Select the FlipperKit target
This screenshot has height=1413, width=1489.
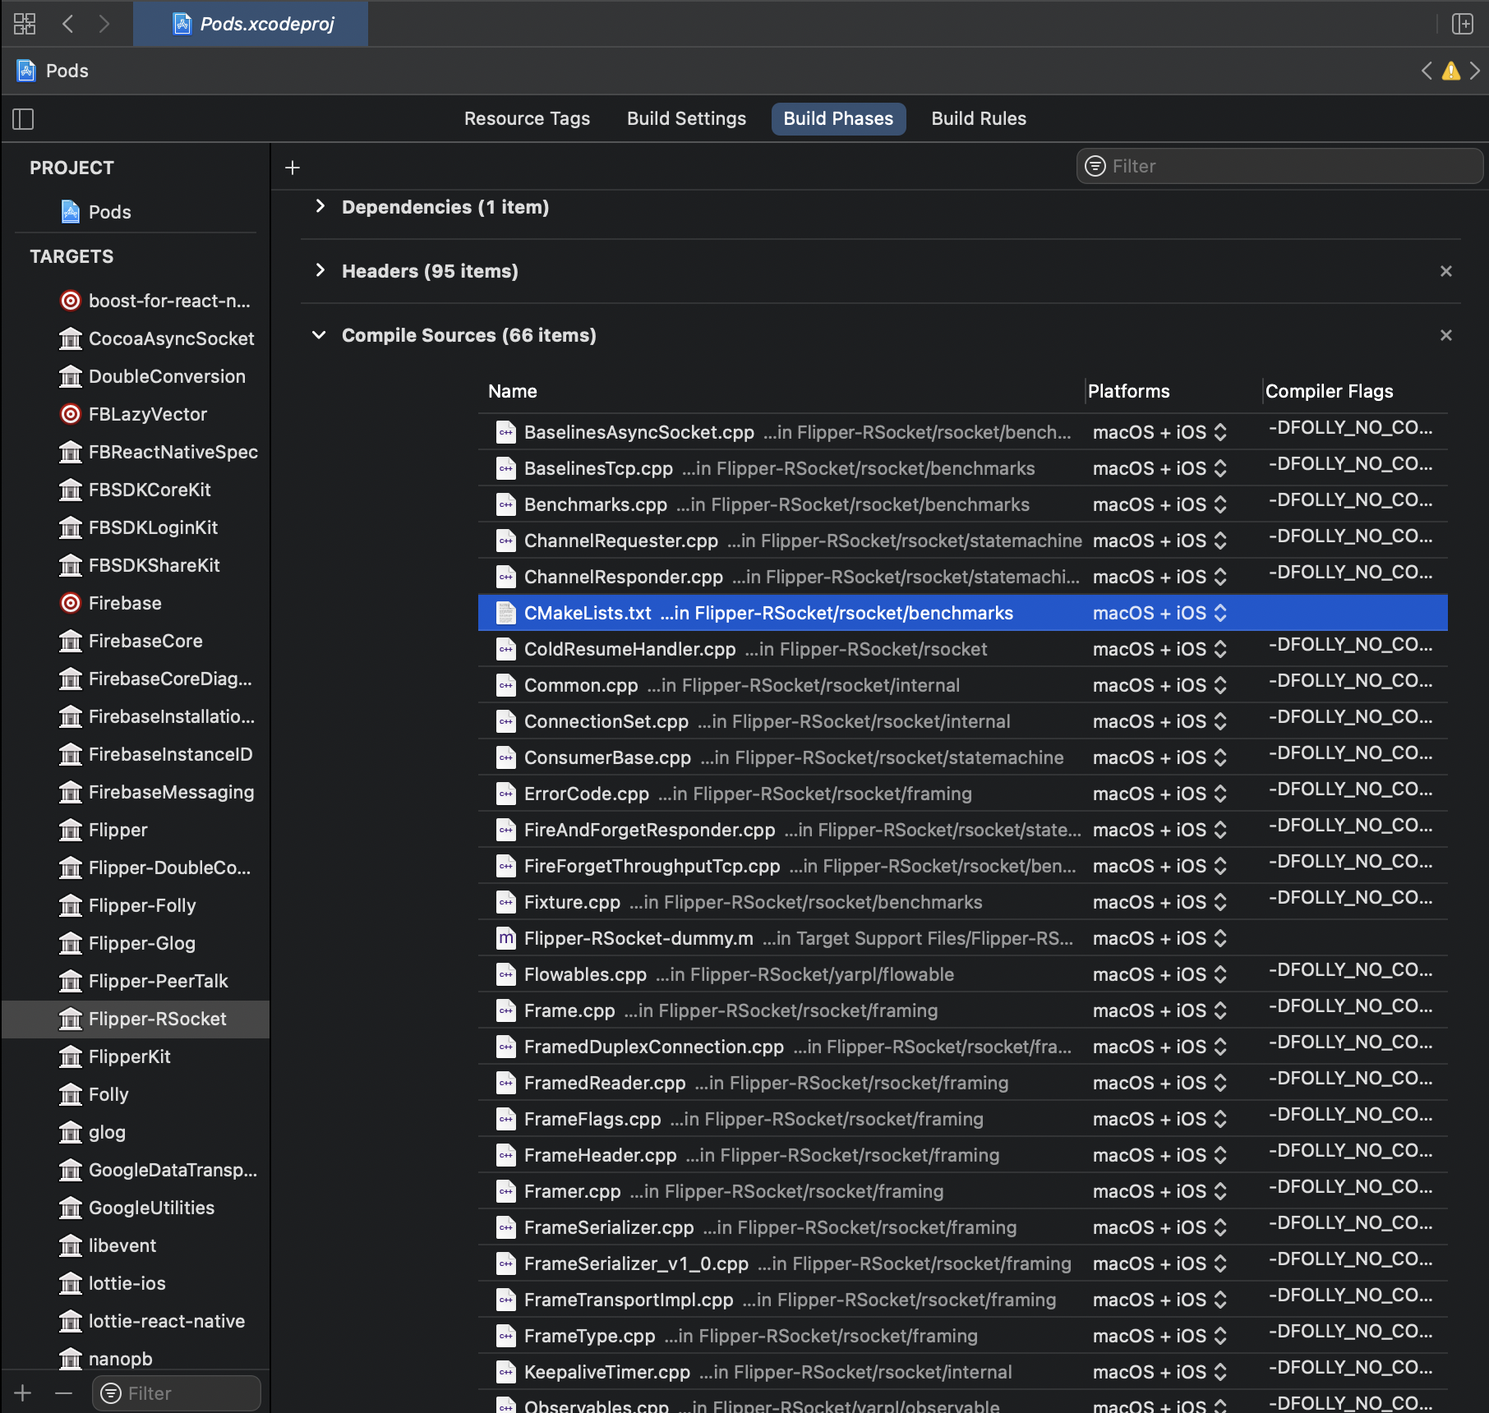(x=136, y=1056)
